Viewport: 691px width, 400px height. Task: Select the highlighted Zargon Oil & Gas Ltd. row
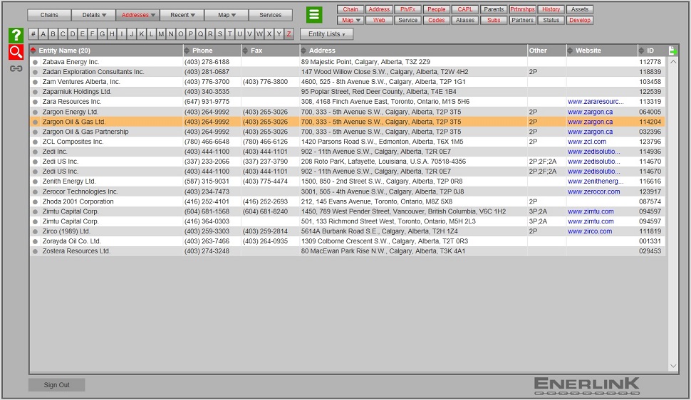(x=347, y=122)
